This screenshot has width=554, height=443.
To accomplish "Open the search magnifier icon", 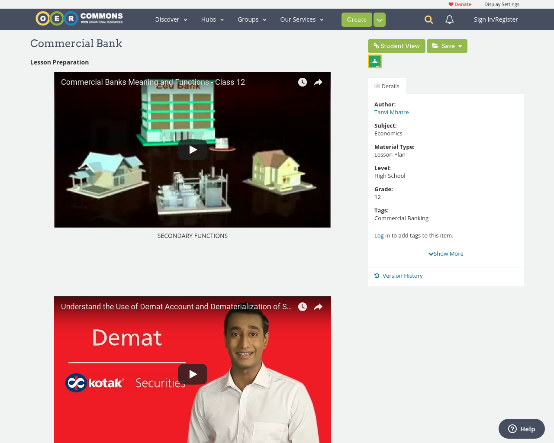I will 428,19.
